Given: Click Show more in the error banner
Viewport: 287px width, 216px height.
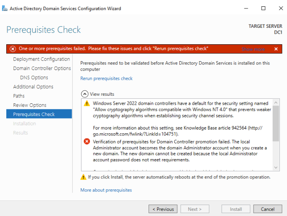Looking at the screenshot, I should (253, 49).
